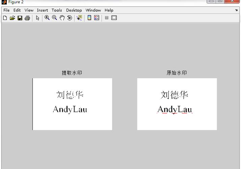The width and height of the screenshot is (241, 169).
Task: Insert a Colorbar via toolbar icon
Action: 89,18
